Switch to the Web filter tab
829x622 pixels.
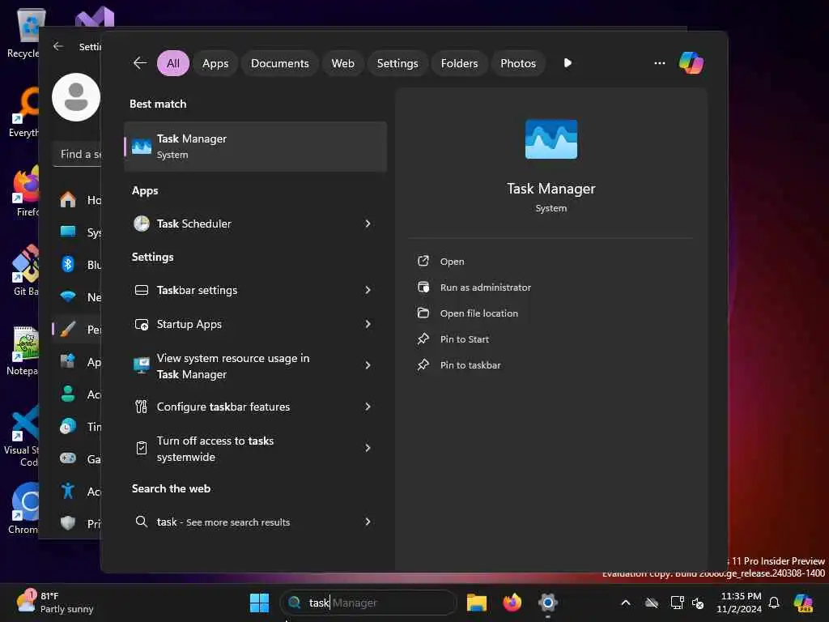(342, 63)
